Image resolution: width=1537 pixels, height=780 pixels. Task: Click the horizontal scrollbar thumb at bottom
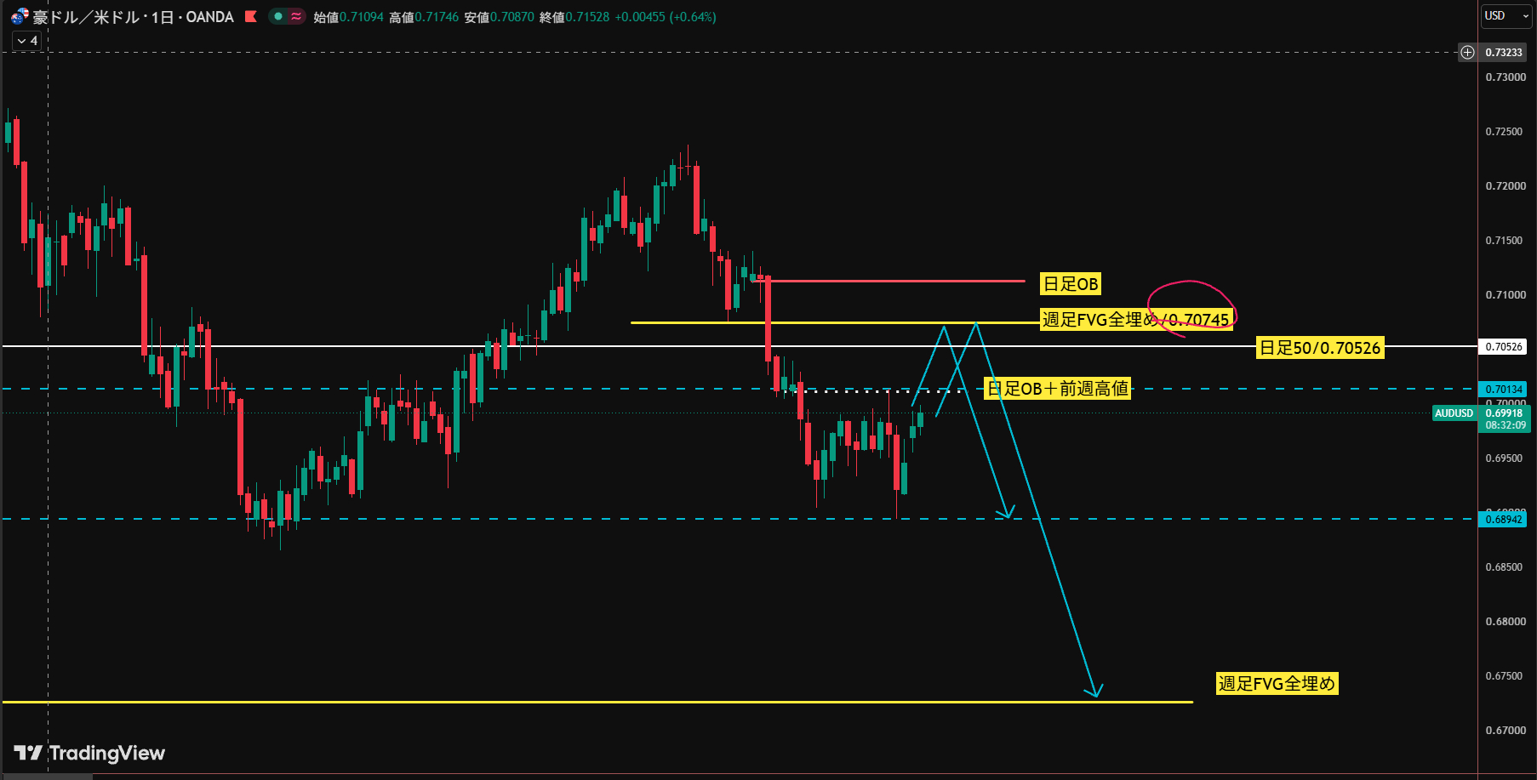tap(47, 777)
